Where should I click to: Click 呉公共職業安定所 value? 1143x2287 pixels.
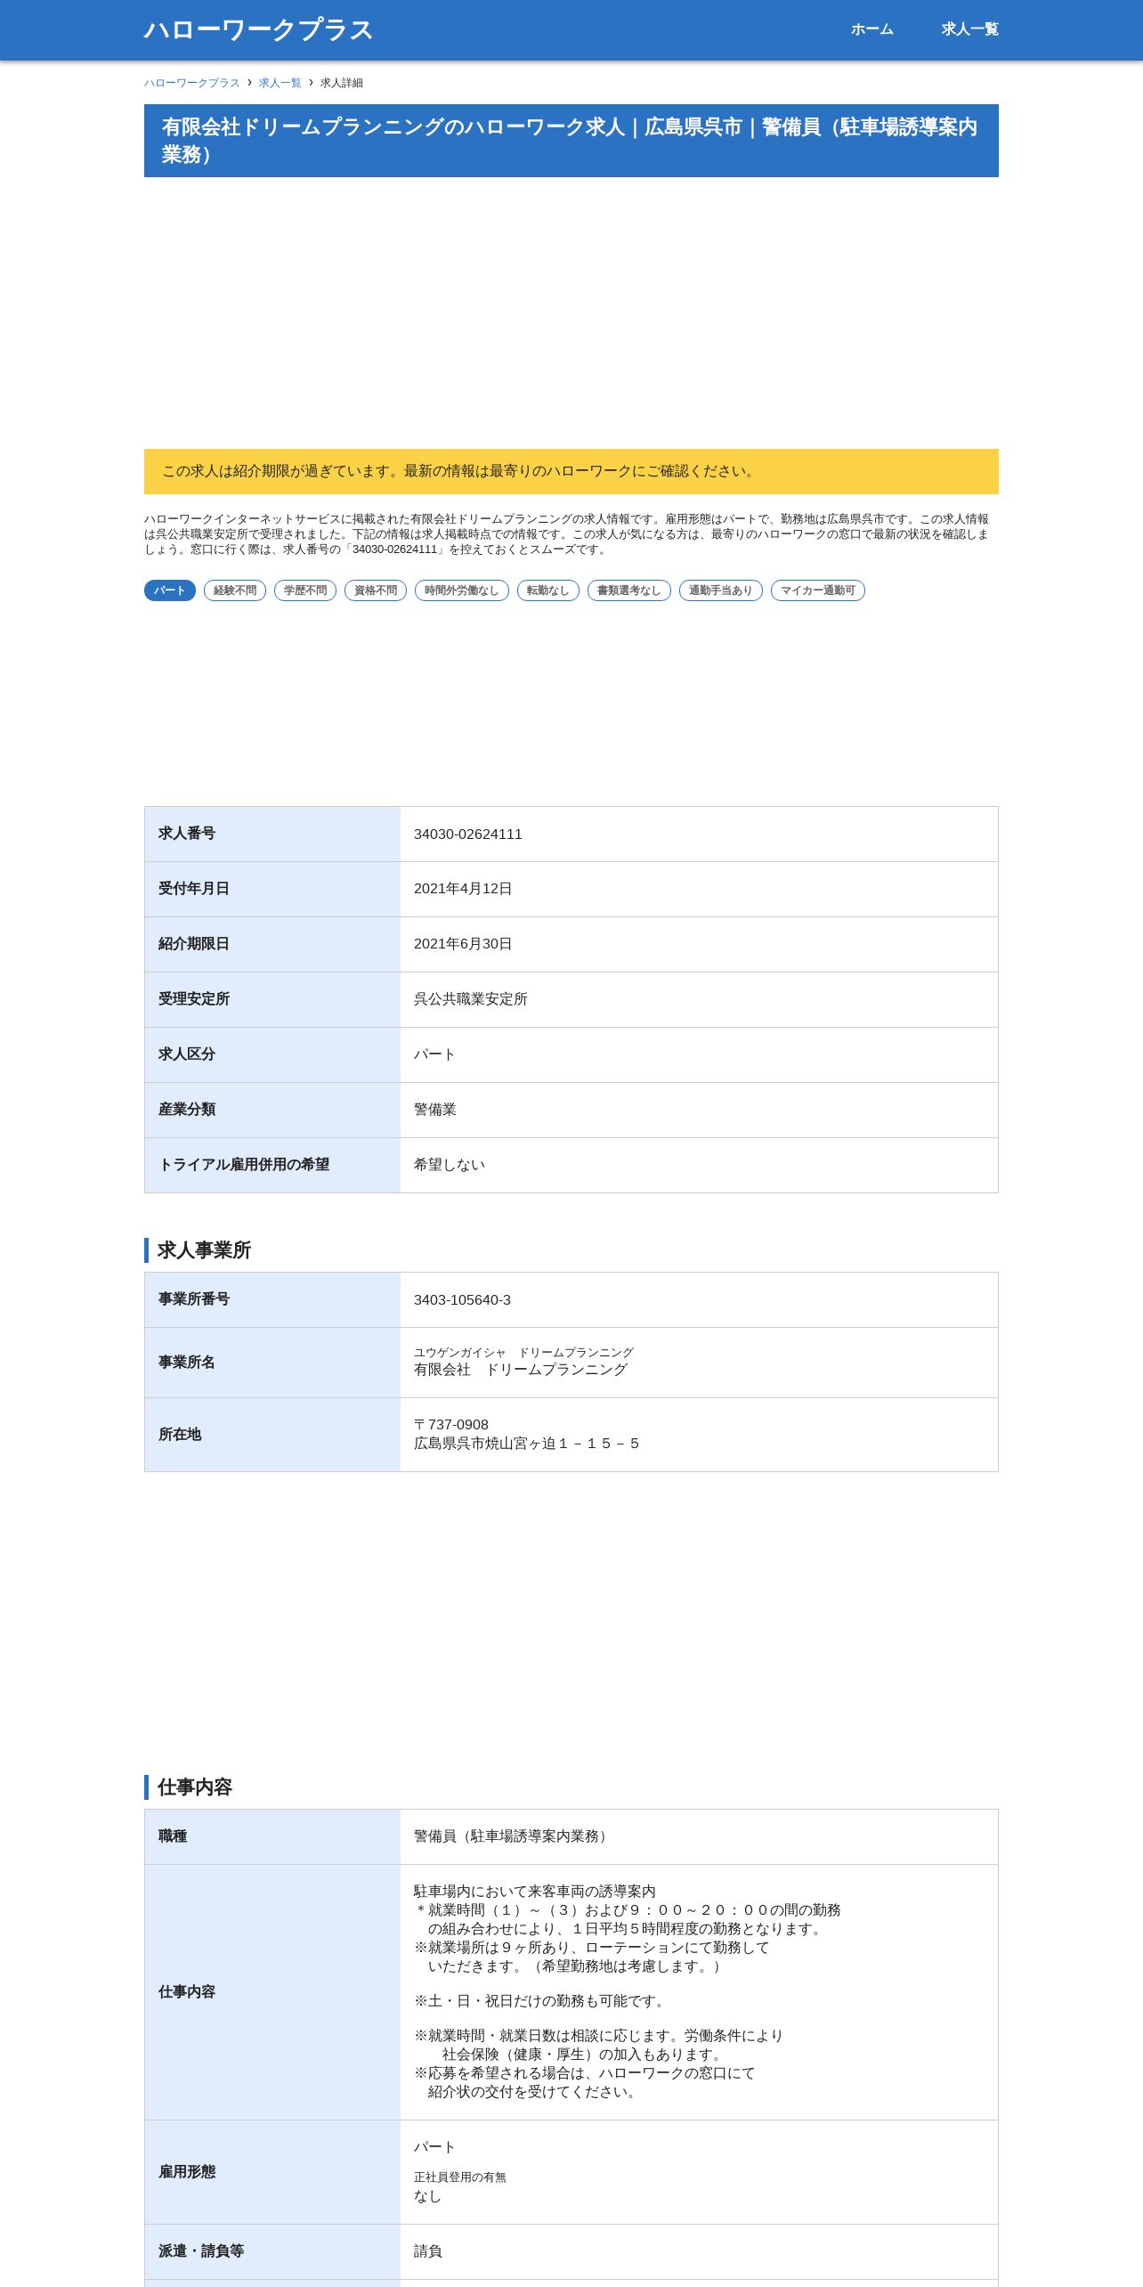coord(471,999)
